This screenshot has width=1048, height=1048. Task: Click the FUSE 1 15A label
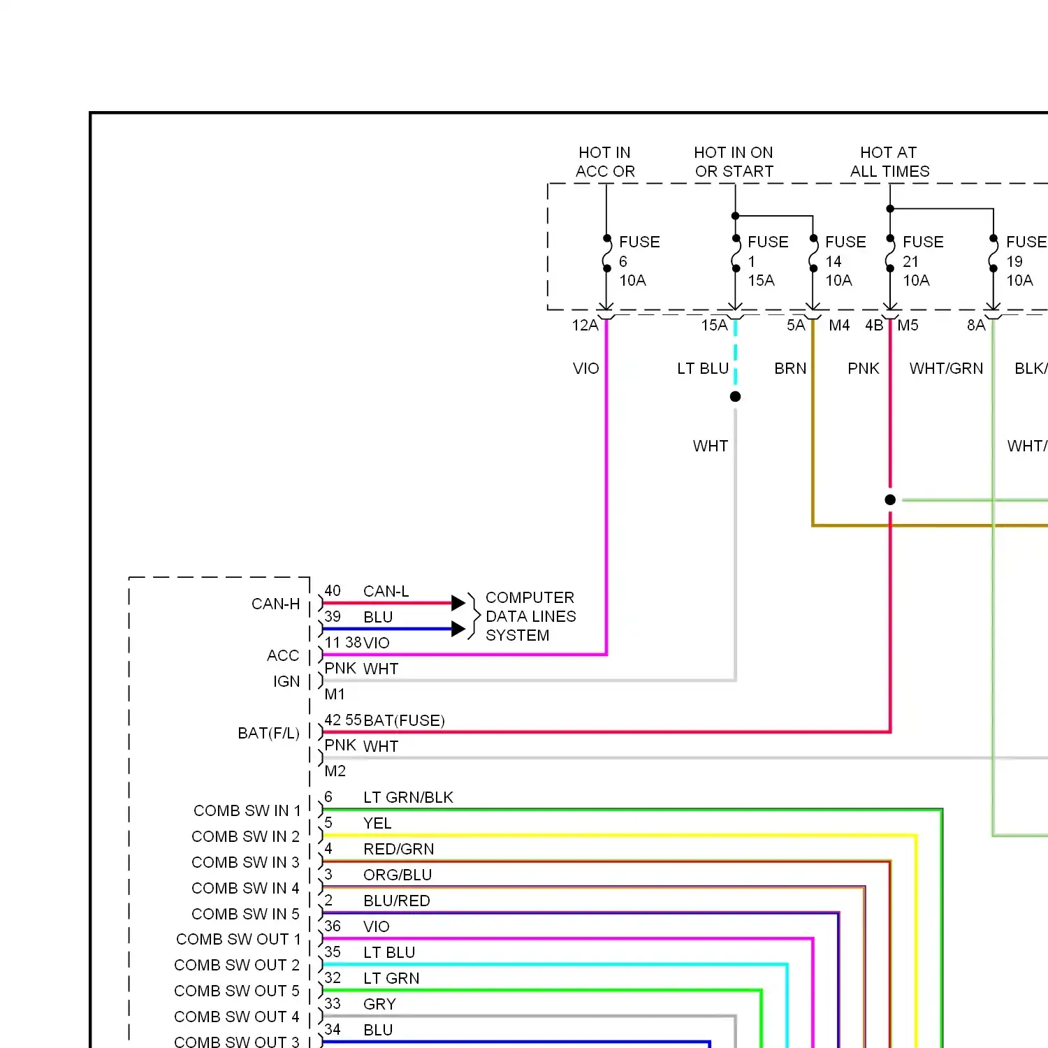click(768, 261)
